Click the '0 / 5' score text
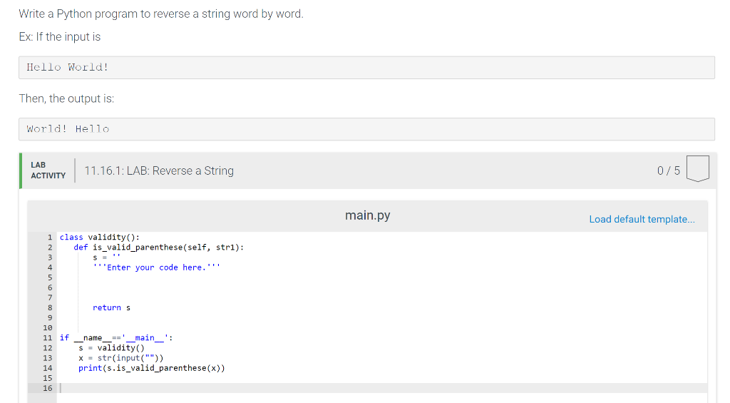The width and height of the screenshot is (730, 403). [x=669, y=171]
